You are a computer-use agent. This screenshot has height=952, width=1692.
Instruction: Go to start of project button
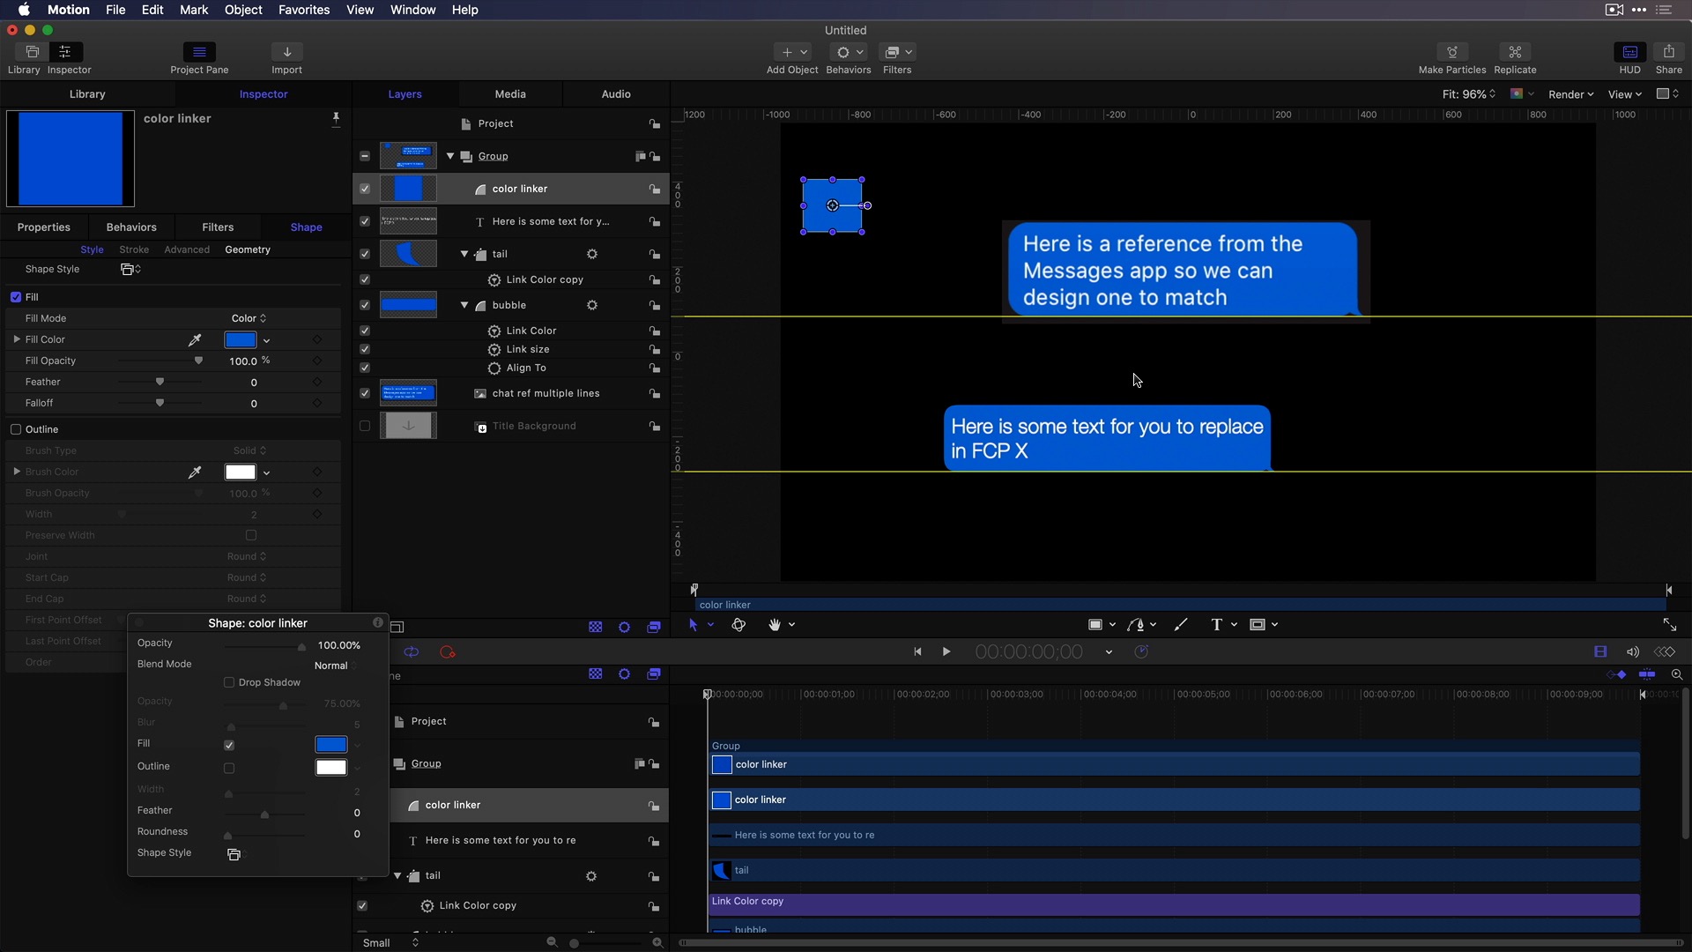pos(917,652)
